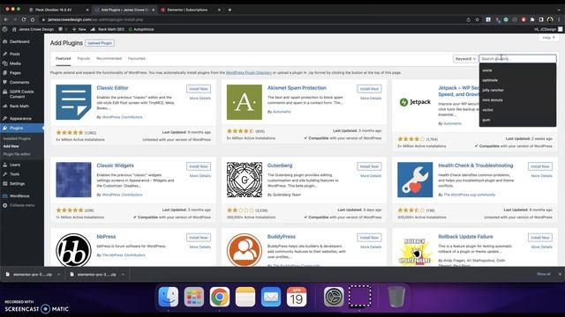This screenshot has width=565, height=317.
Task: Click the Classic Editor plugin thumbnail
Action: [73, 102]
